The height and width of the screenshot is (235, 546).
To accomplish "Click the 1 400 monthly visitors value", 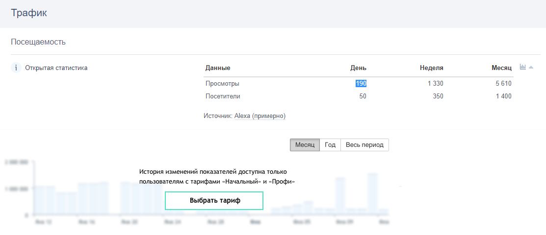I will [503, 96].
